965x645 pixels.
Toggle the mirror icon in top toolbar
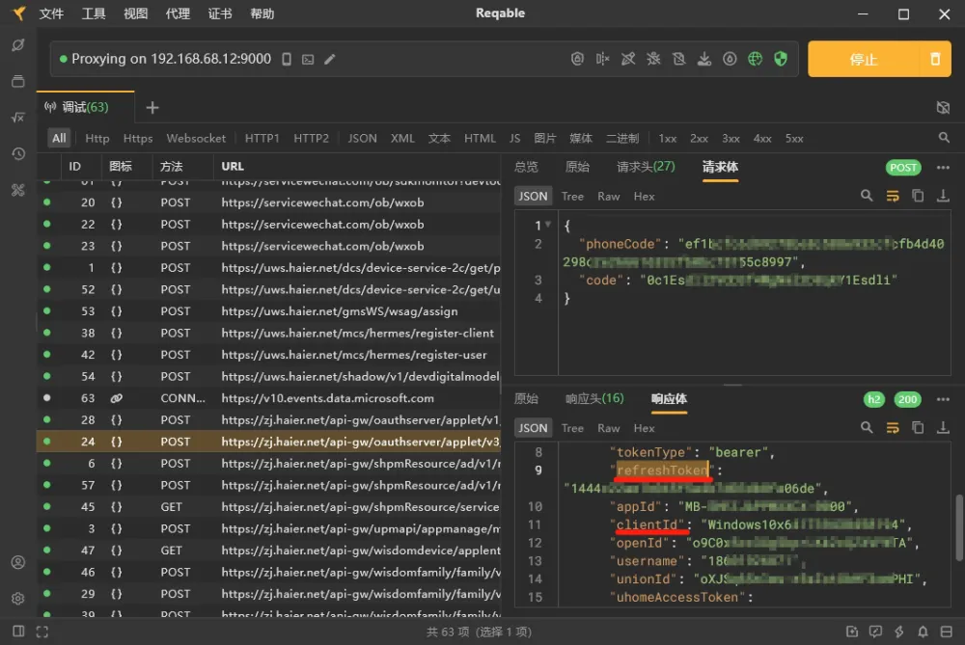point(602,59)
